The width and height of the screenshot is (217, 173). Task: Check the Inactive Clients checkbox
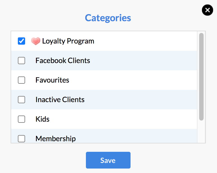click(21, 100)
